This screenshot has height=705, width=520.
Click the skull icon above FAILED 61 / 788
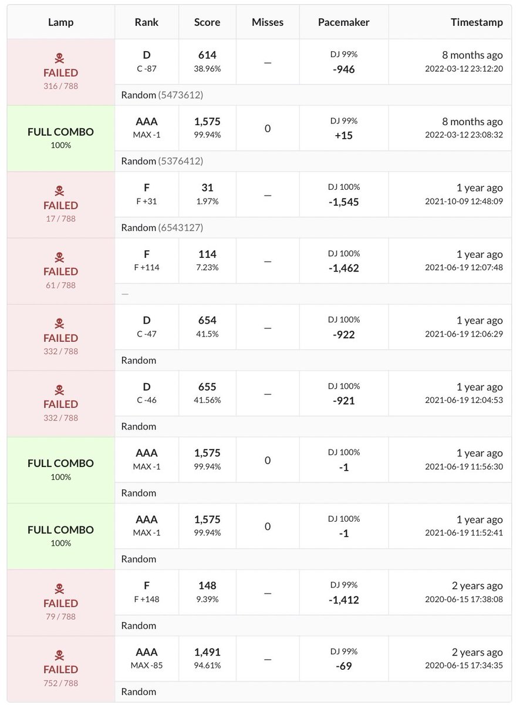(60, 257)
